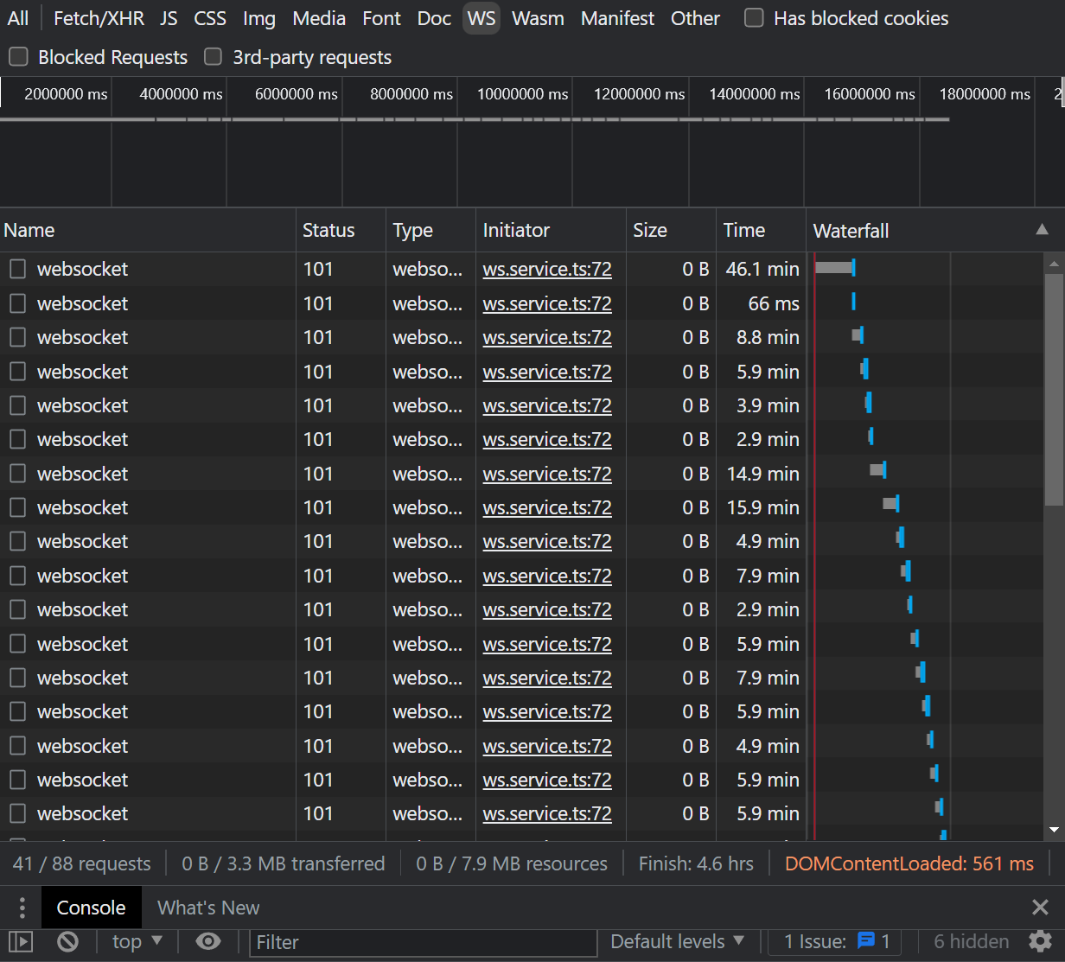This screenshot has width=1065, height=962.
Task: Open ws.service.ts:72 link in first row
Action: (x=546, y=269)
